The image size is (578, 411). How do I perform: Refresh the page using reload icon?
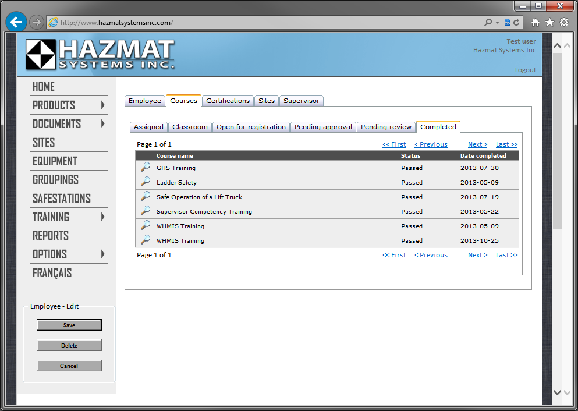[516, 23]
